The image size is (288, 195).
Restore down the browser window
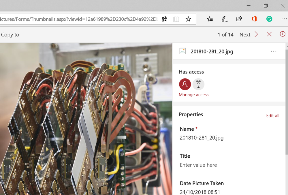(266, 6)
